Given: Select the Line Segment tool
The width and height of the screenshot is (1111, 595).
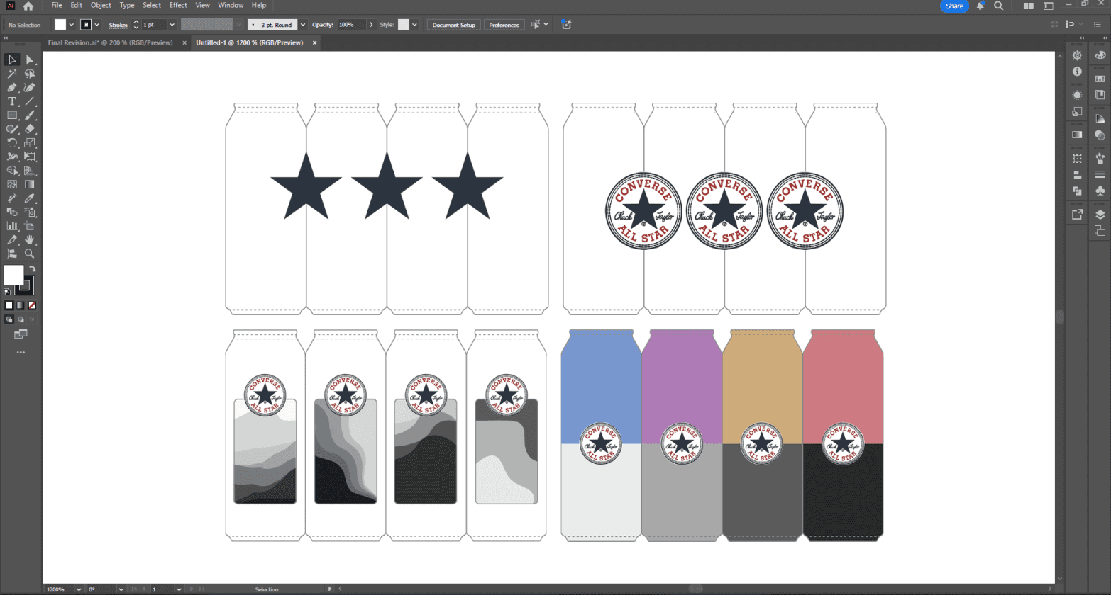Looking at the screenshot, I should [x=30, y=101].
